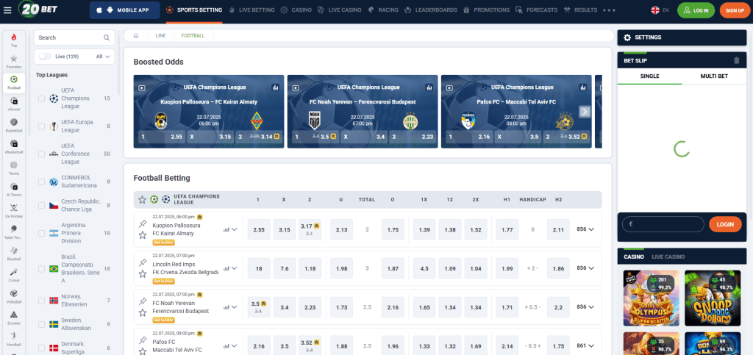Show next boosted odds cards arrow

click(585, 112)
